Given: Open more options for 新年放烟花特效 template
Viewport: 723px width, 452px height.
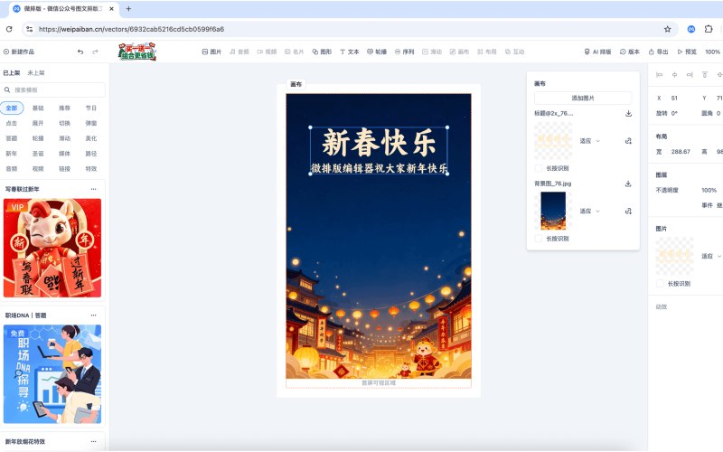Looking at the screenshot, I should (94, 441).
